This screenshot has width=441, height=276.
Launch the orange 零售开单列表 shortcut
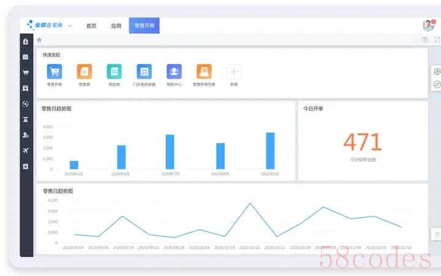(204, 72)
